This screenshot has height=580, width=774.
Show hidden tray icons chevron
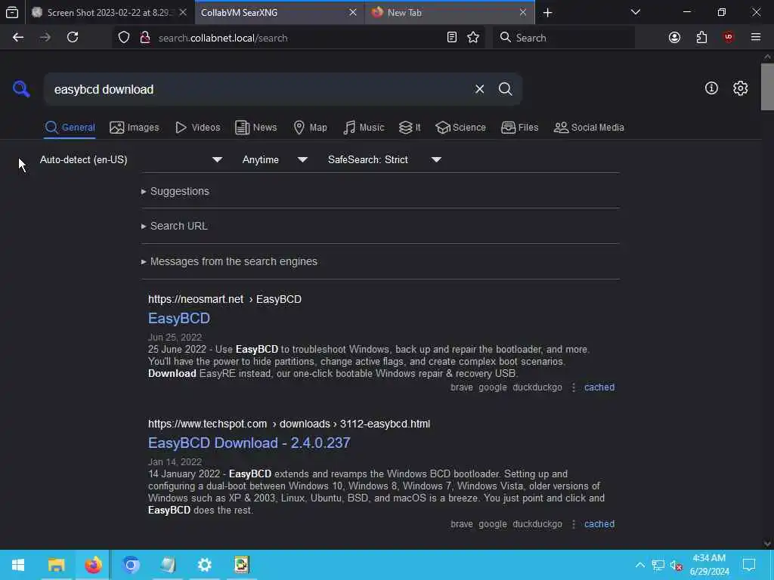click(639, 565)
